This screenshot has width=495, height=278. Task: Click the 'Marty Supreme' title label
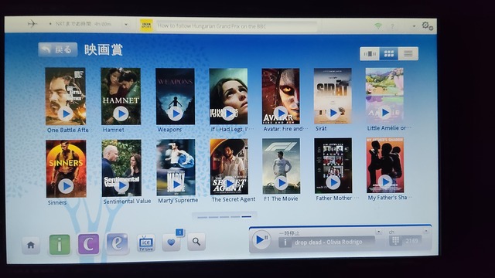(178, 201)
